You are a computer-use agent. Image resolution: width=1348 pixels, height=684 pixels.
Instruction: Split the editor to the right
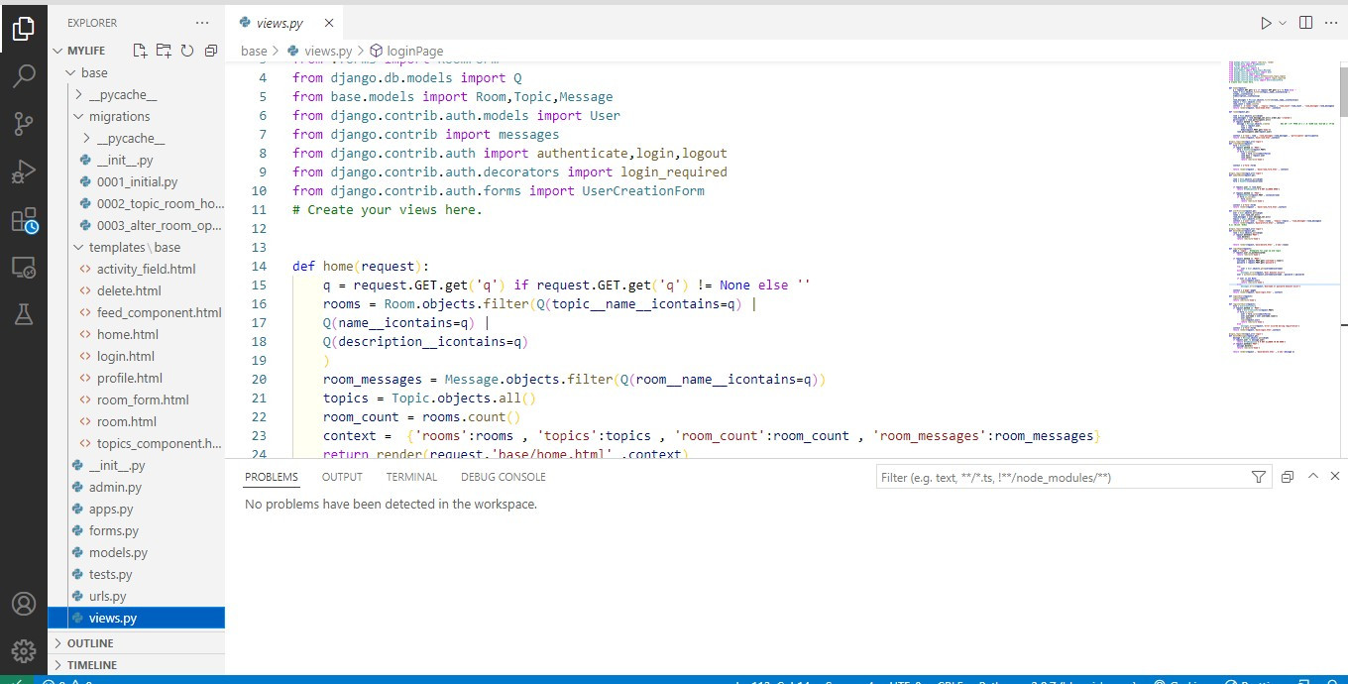tap(1305, 23)
